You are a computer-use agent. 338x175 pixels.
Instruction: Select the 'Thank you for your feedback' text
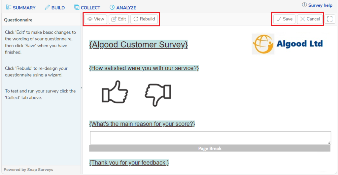(x=129, y=162)
